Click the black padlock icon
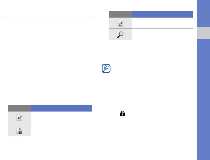 coord(122,114)
